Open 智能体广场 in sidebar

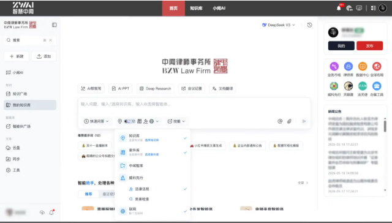point(30,126)
